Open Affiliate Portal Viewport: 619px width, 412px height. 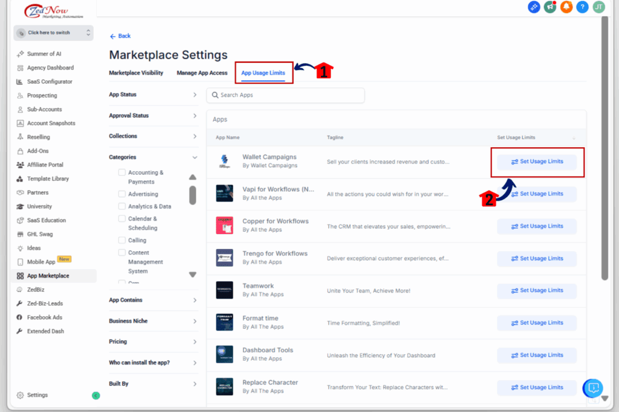(45, 165)
